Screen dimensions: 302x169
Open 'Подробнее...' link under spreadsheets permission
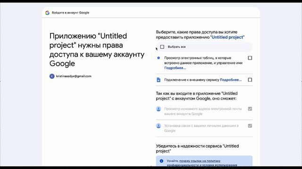pos(175,68)
